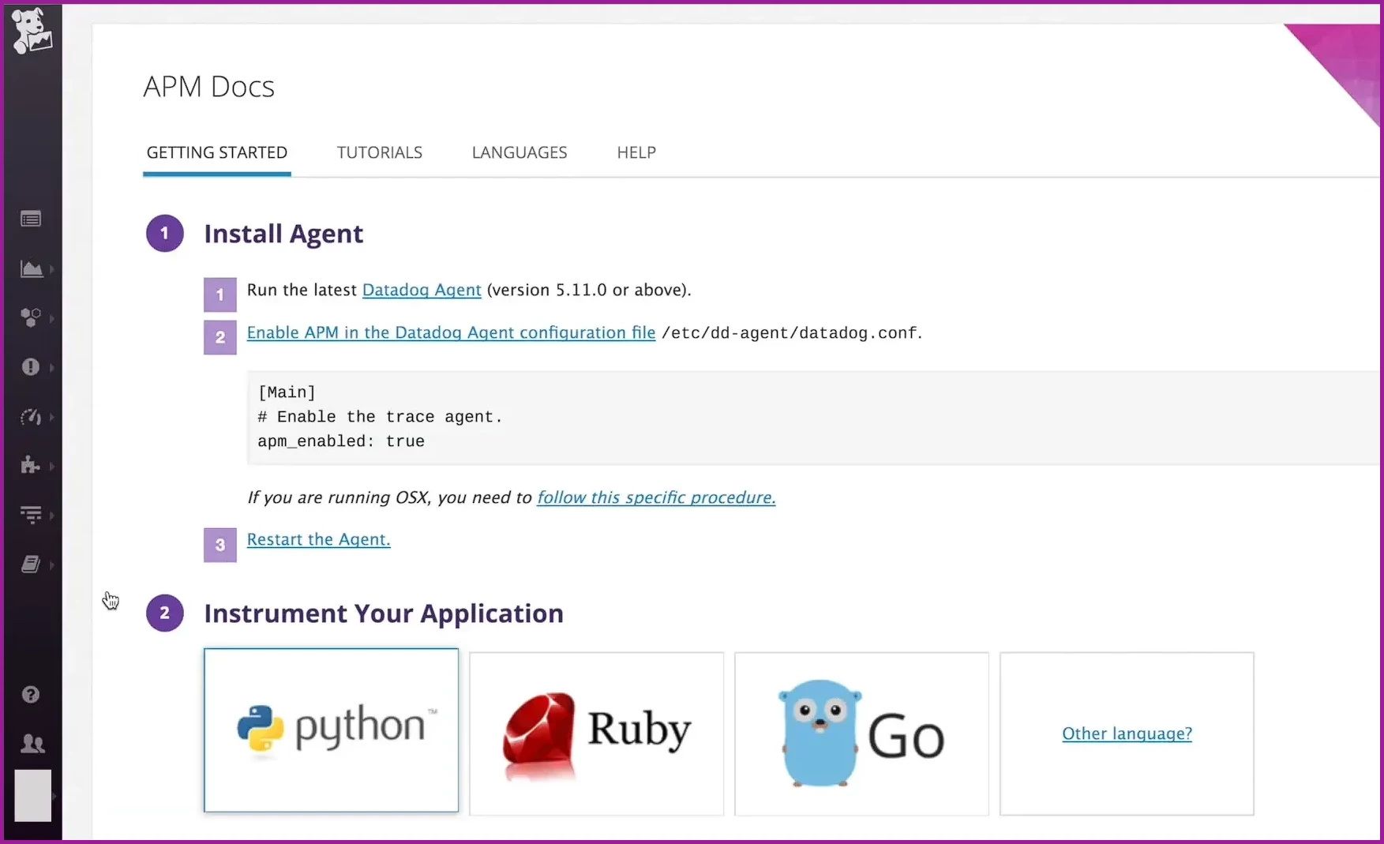Expand the Dashboards sidebar submenu arrow
This screenshot has height=844, width=1384.
pyautogui.click(x=52, y=269)
